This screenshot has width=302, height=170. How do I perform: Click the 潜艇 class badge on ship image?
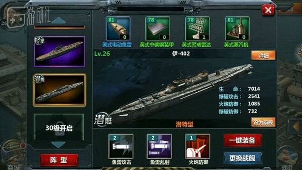(103, 119)
